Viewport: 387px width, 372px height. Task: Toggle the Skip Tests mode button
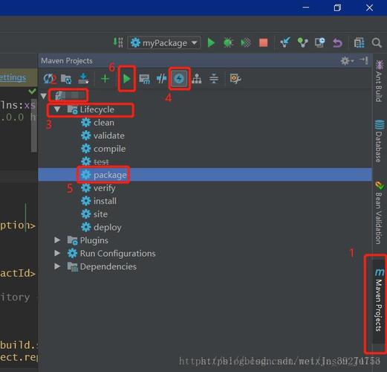(179, 79)
